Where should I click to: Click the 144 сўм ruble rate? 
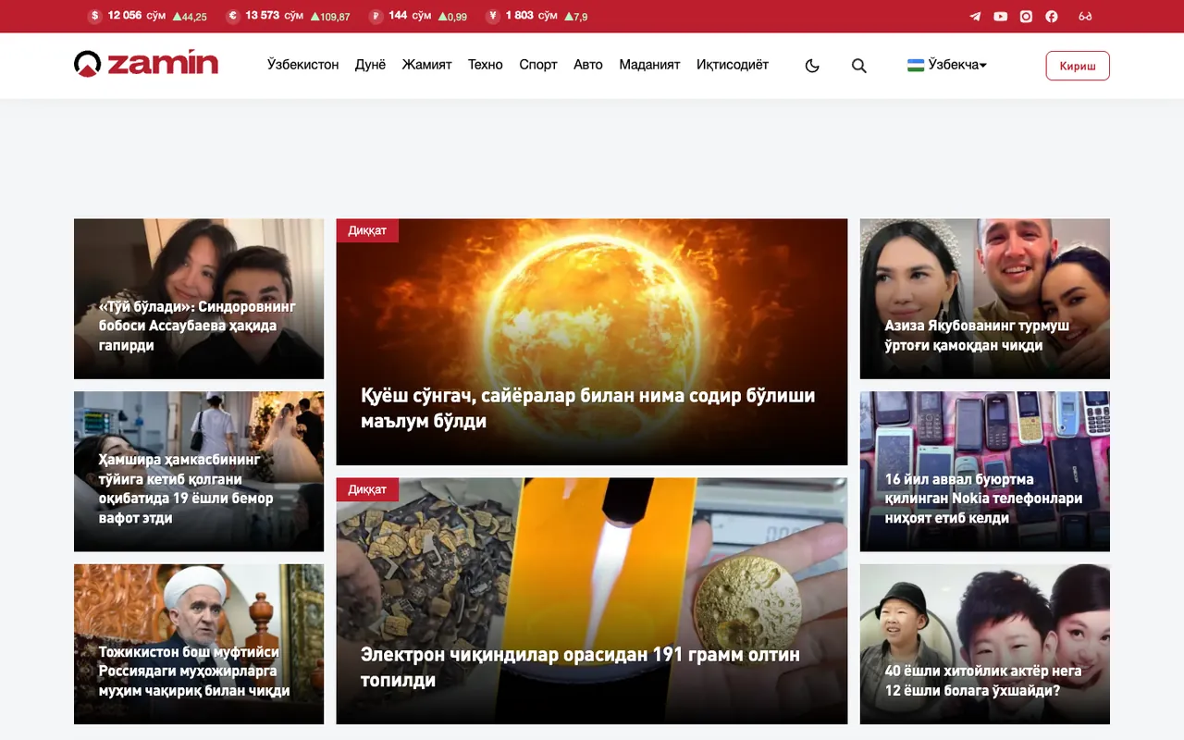click(x=410, y=16)
